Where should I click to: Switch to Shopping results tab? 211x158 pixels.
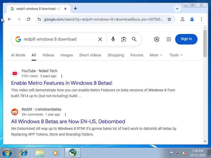[x=116, y=55]
